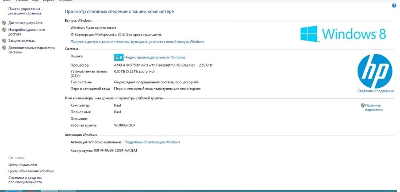This screenshot has height=192, width=400.
Task: Click the heading Просмотр основных сведений о вашем компьютере
Action: coord(119,12)
